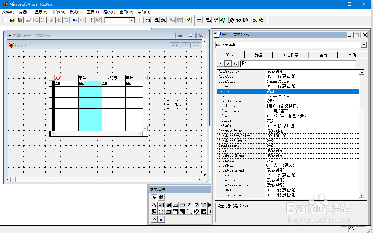Select the Image control tool
The width and height of the screenshot is (373, 233).
click(x=154, y=212)
